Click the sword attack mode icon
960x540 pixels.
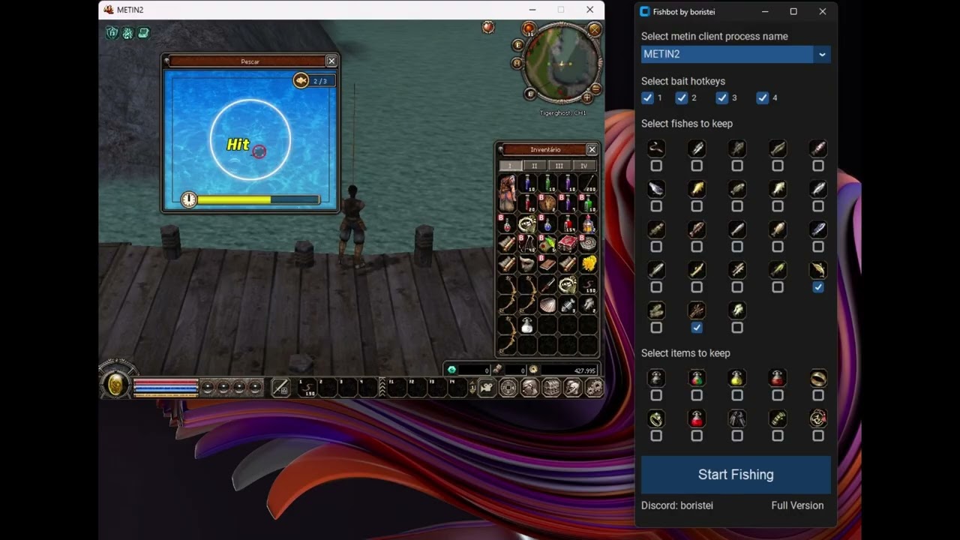(280, 388)
